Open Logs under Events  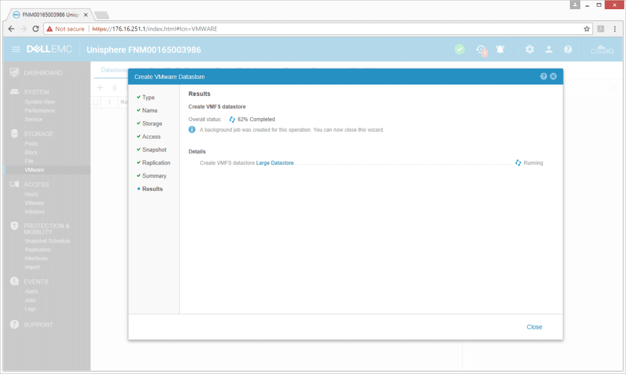coord(30,309)
